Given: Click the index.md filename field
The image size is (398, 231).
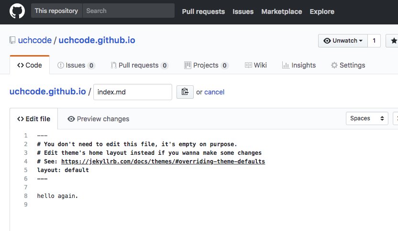Looking at the screenshot, I should click(133, 92).
